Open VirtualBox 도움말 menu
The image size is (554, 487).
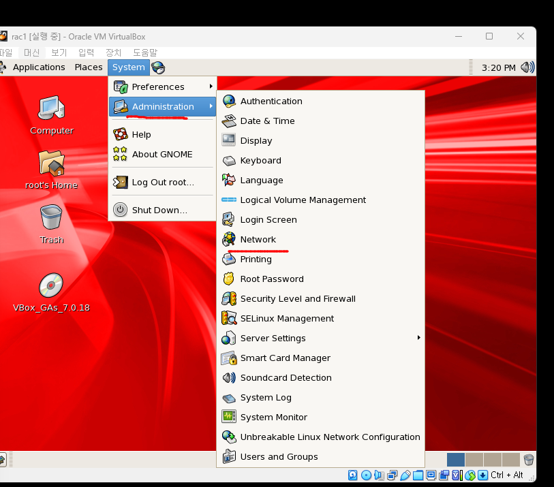145,52
